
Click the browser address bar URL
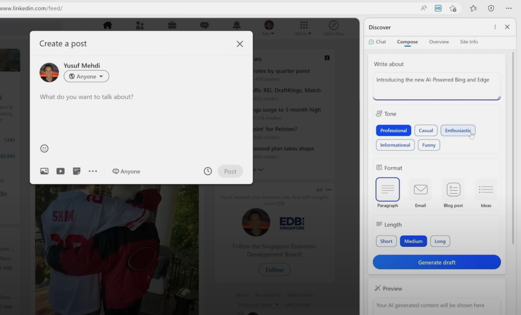coord(31,8)
